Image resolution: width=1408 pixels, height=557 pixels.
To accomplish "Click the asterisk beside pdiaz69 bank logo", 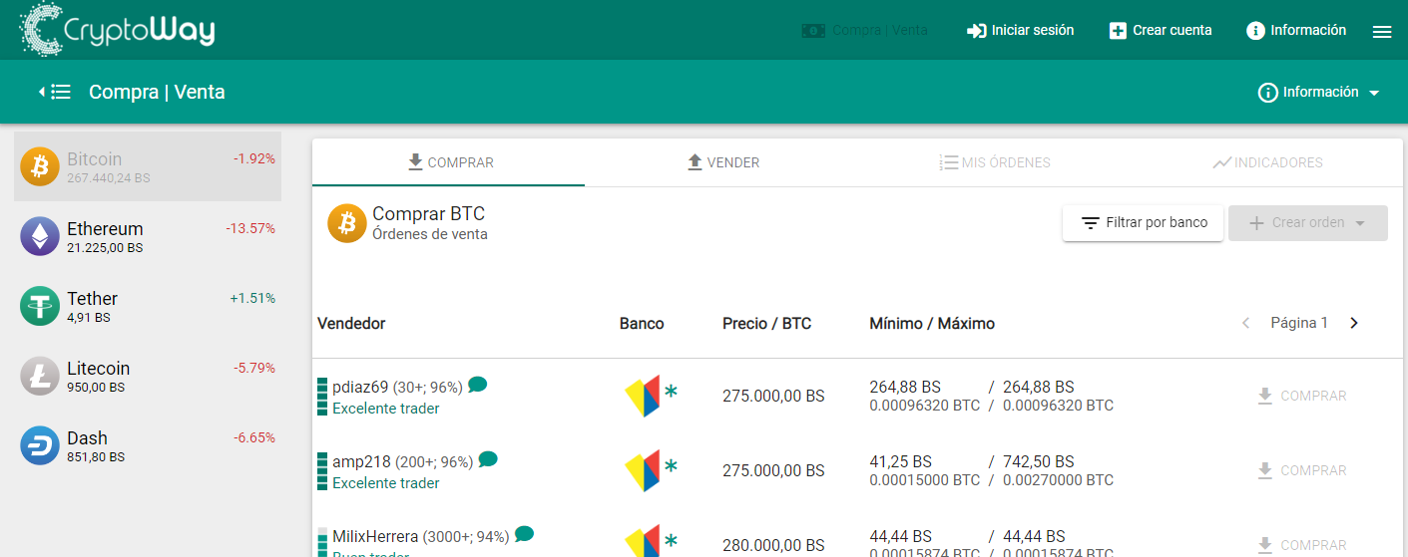I will [x=671, y=392].
